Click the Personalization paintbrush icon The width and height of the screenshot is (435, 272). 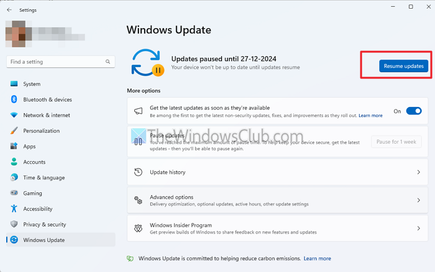(14, 130)
